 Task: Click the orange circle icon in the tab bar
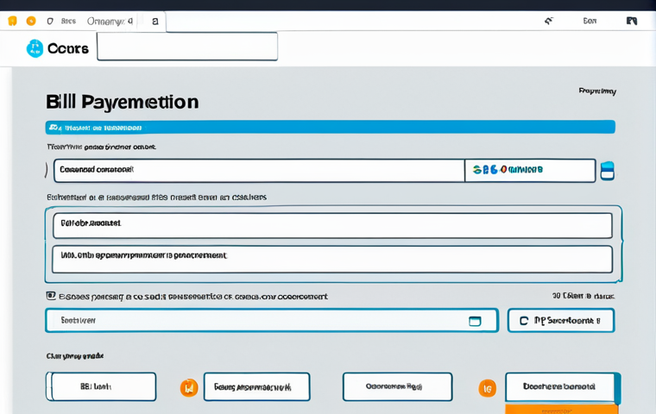tap(31, 21)
